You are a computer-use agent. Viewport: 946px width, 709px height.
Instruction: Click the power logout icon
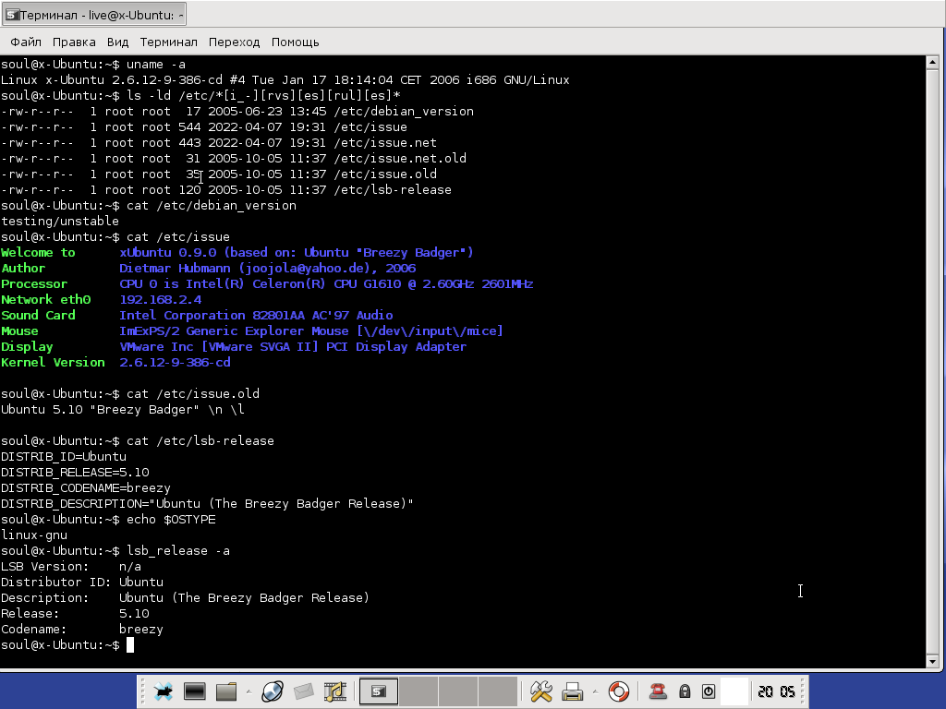[x=709, y=691]
